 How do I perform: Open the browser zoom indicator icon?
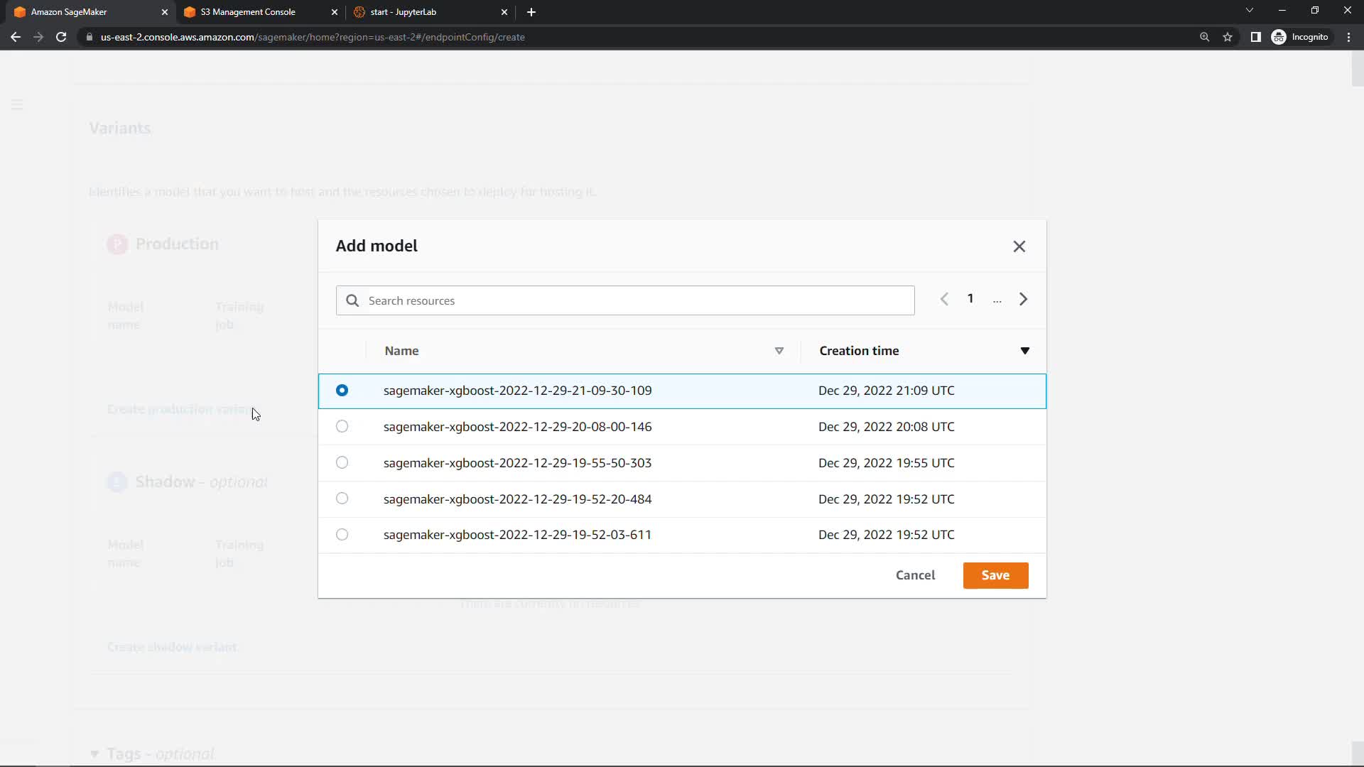pyautogui.click(x=1204, y=37)
